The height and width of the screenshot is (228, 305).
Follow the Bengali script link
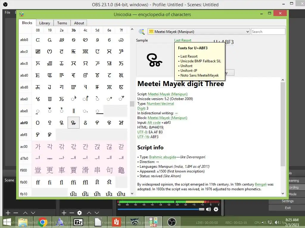[x=261, y=184]
